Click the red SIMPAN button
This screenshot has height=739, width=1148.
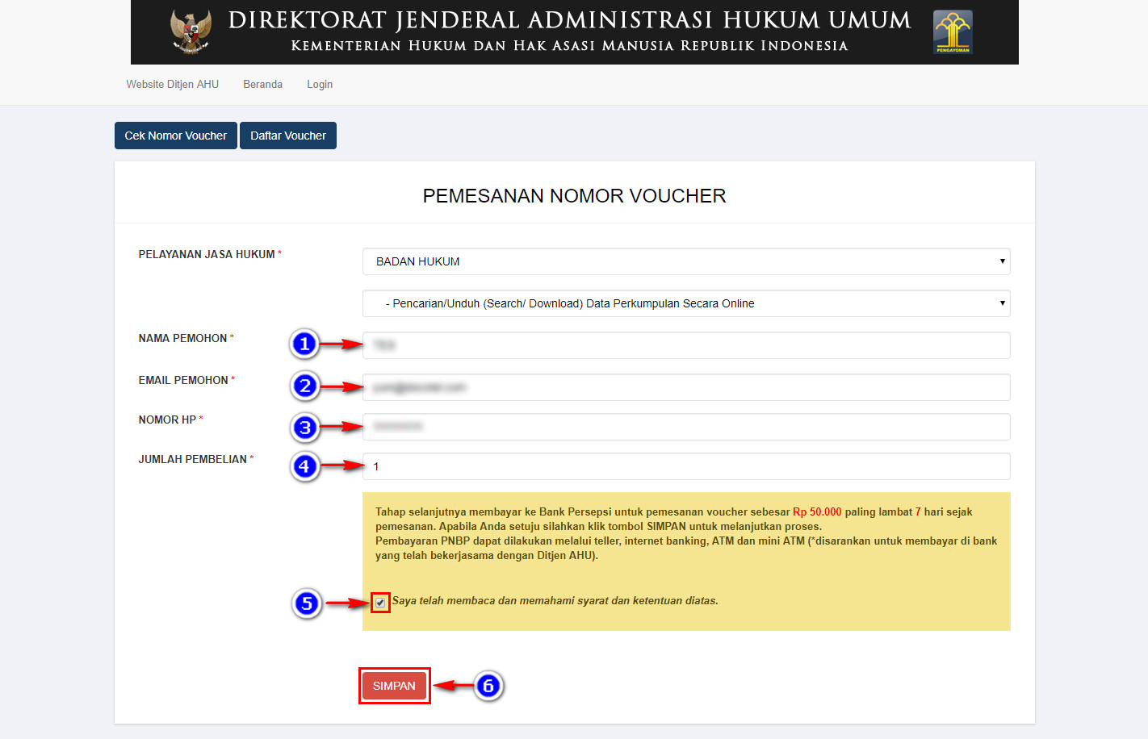[x=394, y=686]
